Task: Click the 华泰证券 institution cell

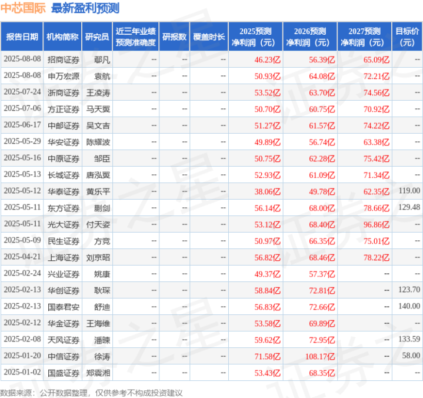Action: click(x=64, y=191)
